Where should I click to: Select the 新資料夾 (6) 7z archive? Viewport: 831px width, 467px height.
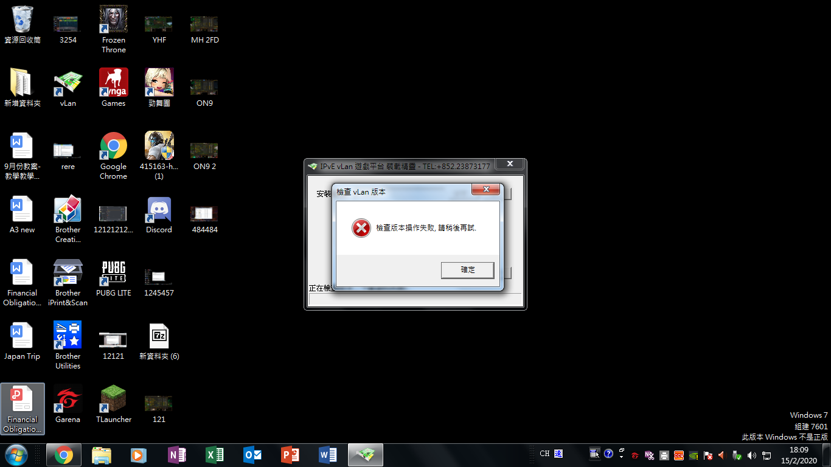coord(159,341)
